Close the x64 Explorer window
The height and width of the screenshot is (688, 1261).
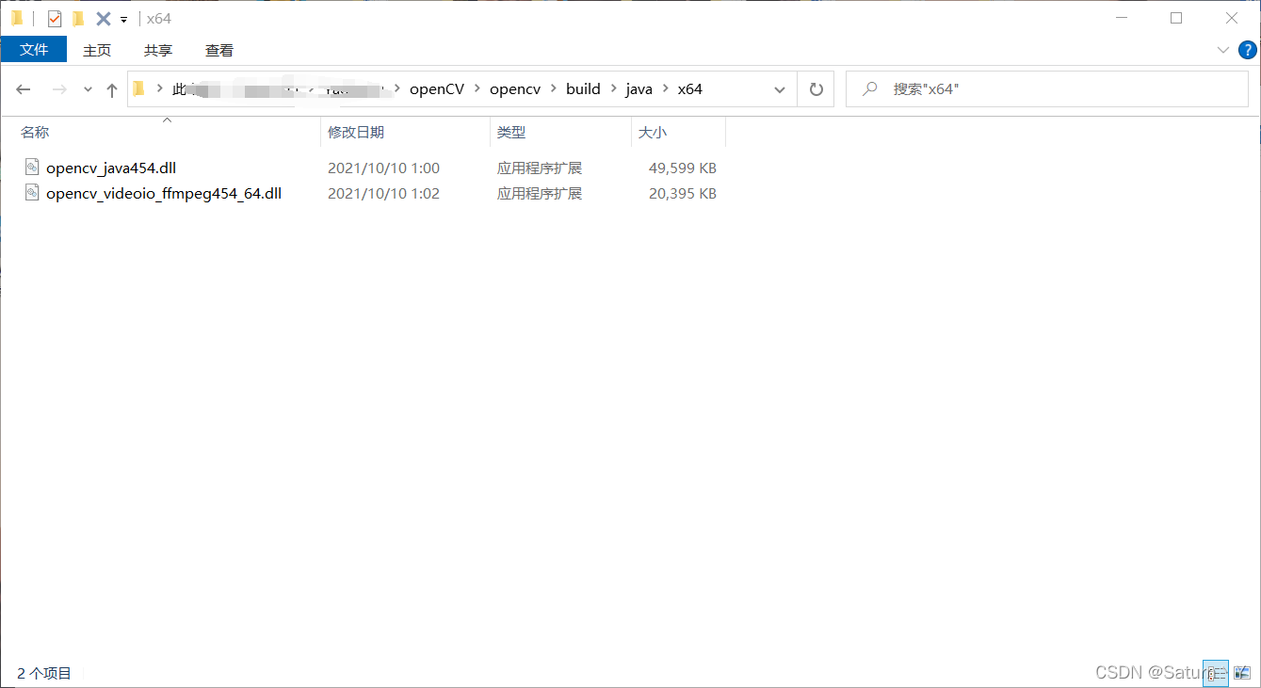click(1232, 19)
